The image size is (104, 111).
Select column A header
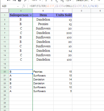coord(21,11)
